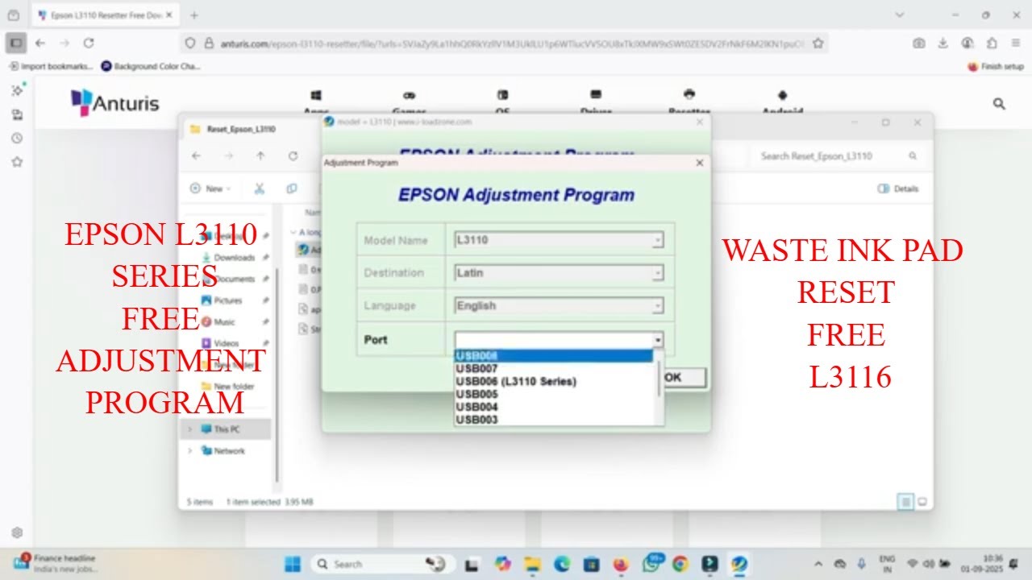
Task: Open the Firefox account icon
Action: point(967,43)
